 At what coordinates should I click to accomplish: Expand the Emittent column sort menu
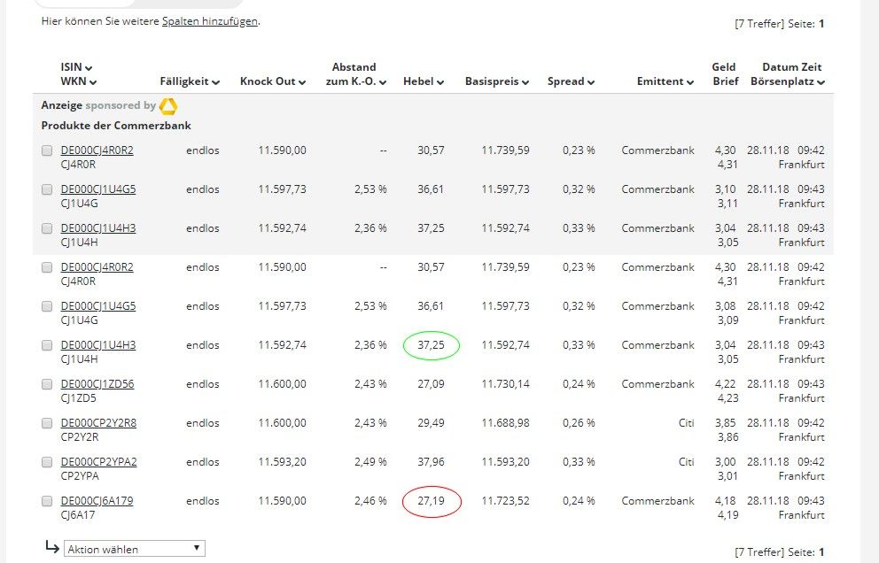(689, 82)
